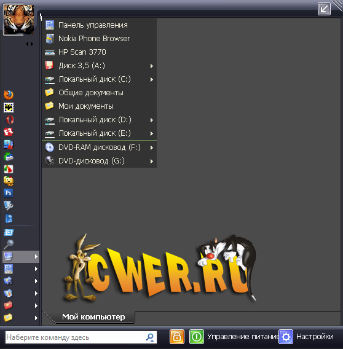Expand the blue folder with cart sidebar row
The width and height of the screenshot is (343, 349).
pyautogui.click(x=21, y=281)
